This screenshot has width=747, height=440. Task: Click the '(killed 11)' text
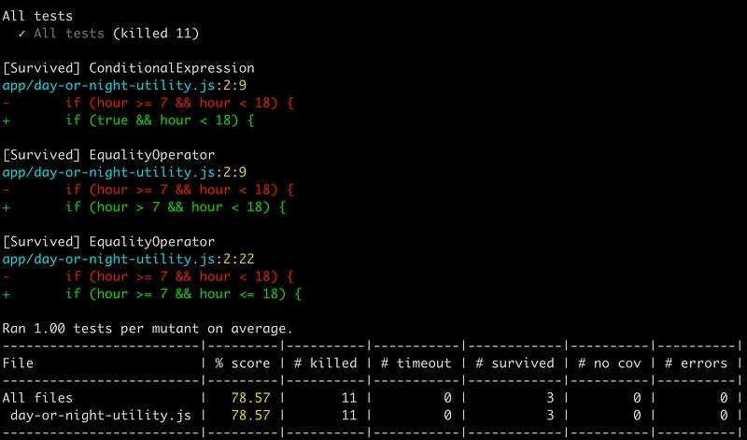coord(156,34)
